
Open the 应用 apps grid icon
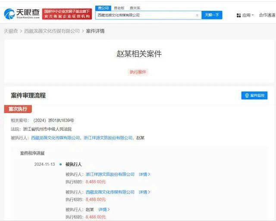point(238,16)
